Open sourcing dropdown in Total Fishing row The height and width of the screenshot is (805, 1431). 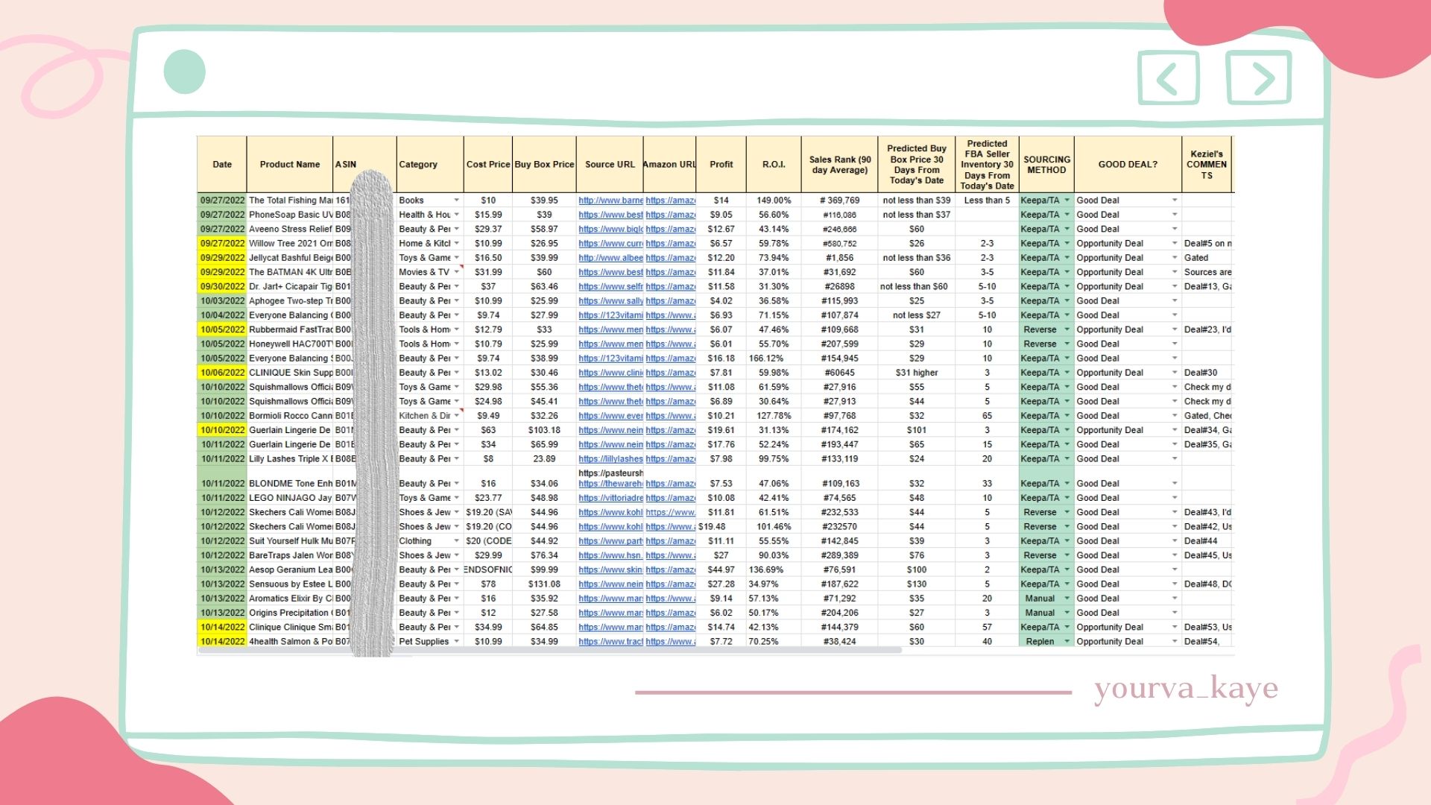tap(1067, 201)
